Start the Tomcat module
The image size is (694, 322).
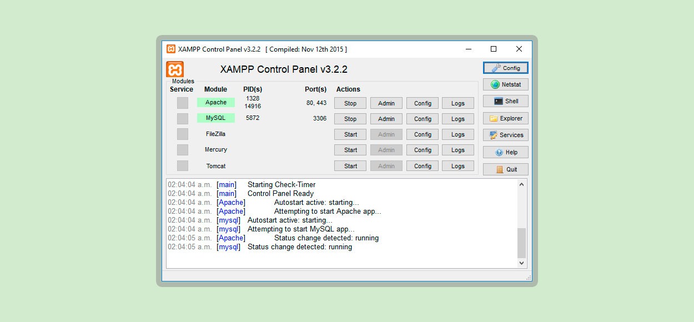[x=350, y=166]
